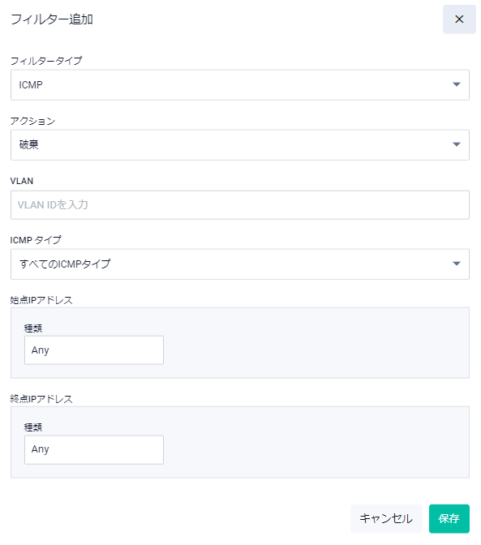
Task: Click the VLAN field label
Action: point(22,181)
